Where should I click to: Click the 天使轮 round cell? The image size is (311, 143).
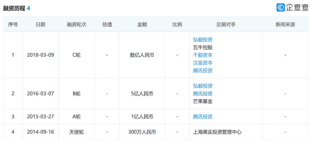77,132
